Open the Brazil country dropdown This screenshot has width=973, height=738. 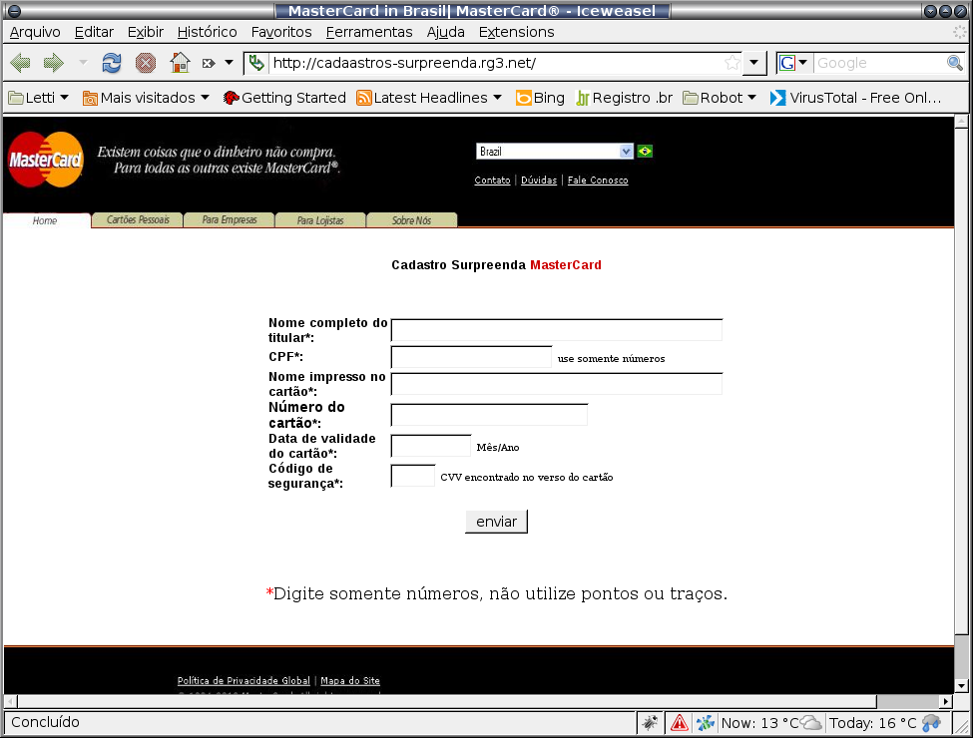(555, 152)
